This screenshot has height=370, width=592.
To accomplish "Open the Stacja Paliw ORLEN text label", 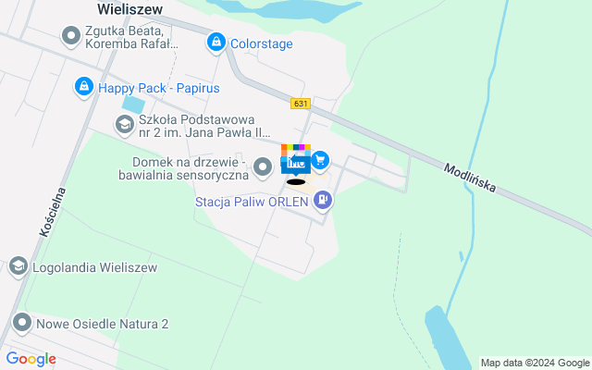I will [252, 202].
